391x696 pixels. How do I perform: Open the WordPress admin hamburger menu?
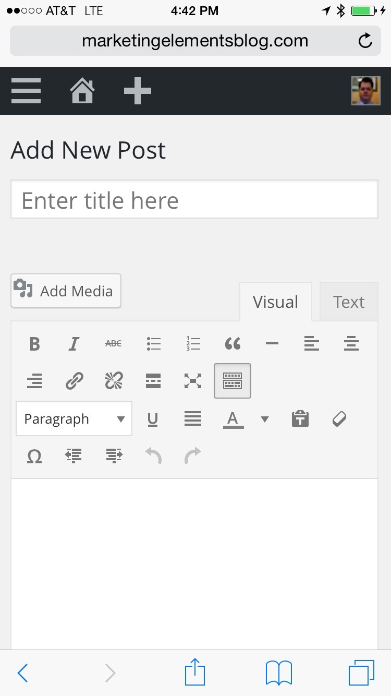(x=26, y=91)
